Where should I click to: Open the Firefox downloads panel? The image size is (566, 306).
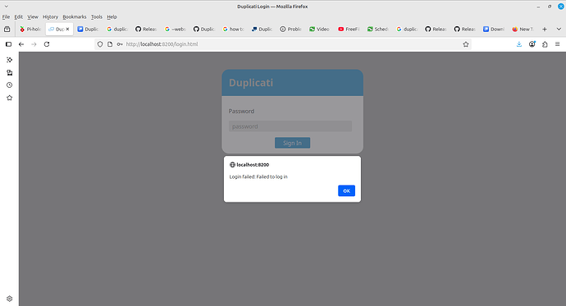coord(519,44)
